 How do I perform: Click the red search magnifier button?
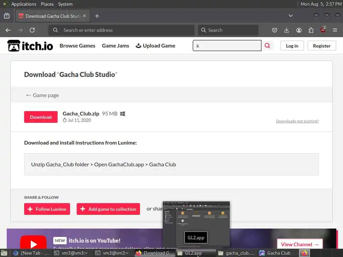(267, 46)
